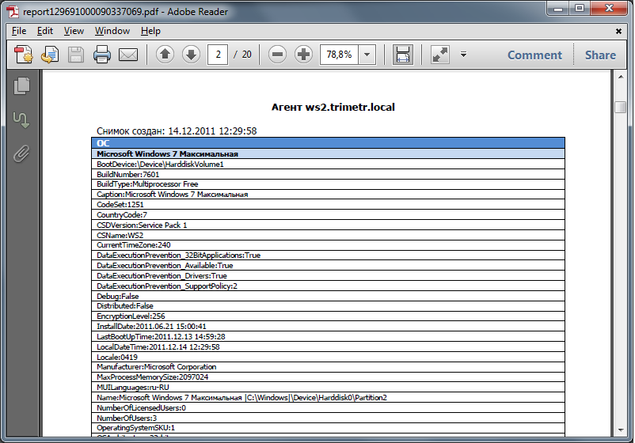Click the Locale:0419 row
Screen dimensions: 635x443
tap(328, 357)
